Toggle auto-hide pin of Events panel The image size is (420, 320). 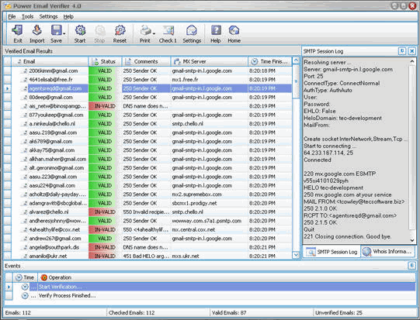(x=411, y=266)
